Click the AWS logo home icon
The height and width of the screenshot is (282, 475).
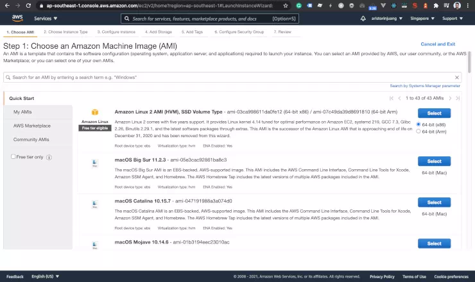17,18
